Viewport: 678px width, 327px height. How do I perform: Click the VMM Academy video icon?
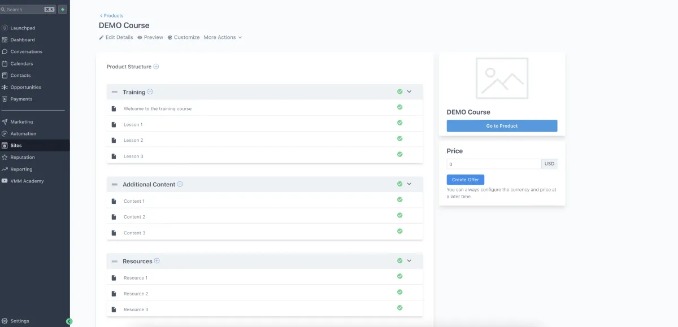point(5,181)
